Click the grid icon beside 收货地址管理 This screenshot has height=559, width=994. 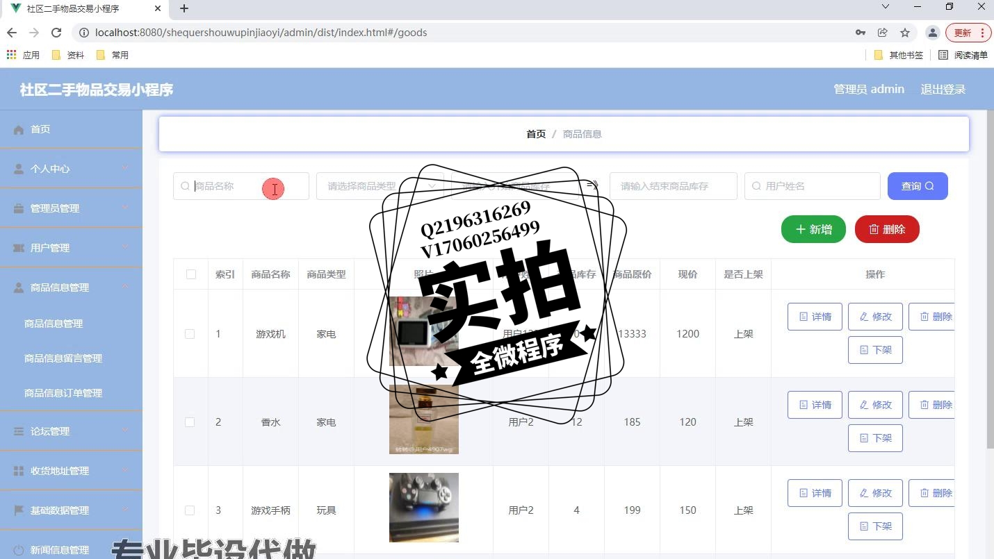(x=19, y=471)
